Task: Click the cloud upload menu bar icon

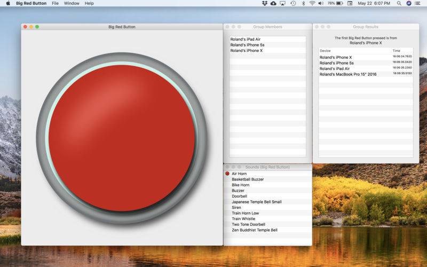Action: pos(273,3)
